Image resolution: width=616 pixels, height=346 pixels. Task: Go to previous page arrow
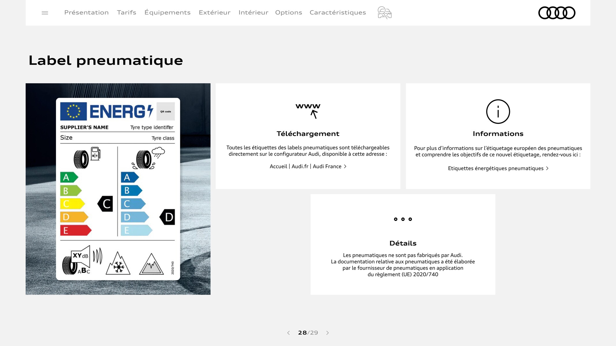(x=288, y=333)
